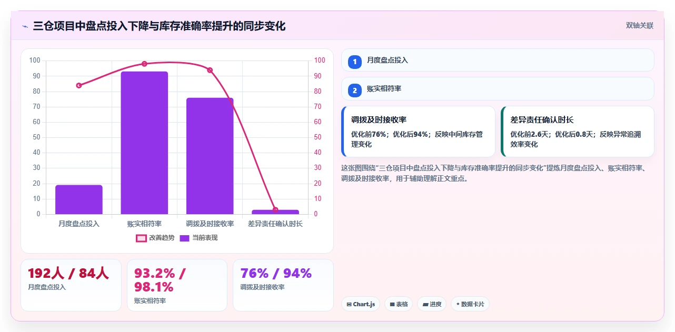Click the blue number 1 badge
This screenshot has width=675, height=332.
coord(354,62)
